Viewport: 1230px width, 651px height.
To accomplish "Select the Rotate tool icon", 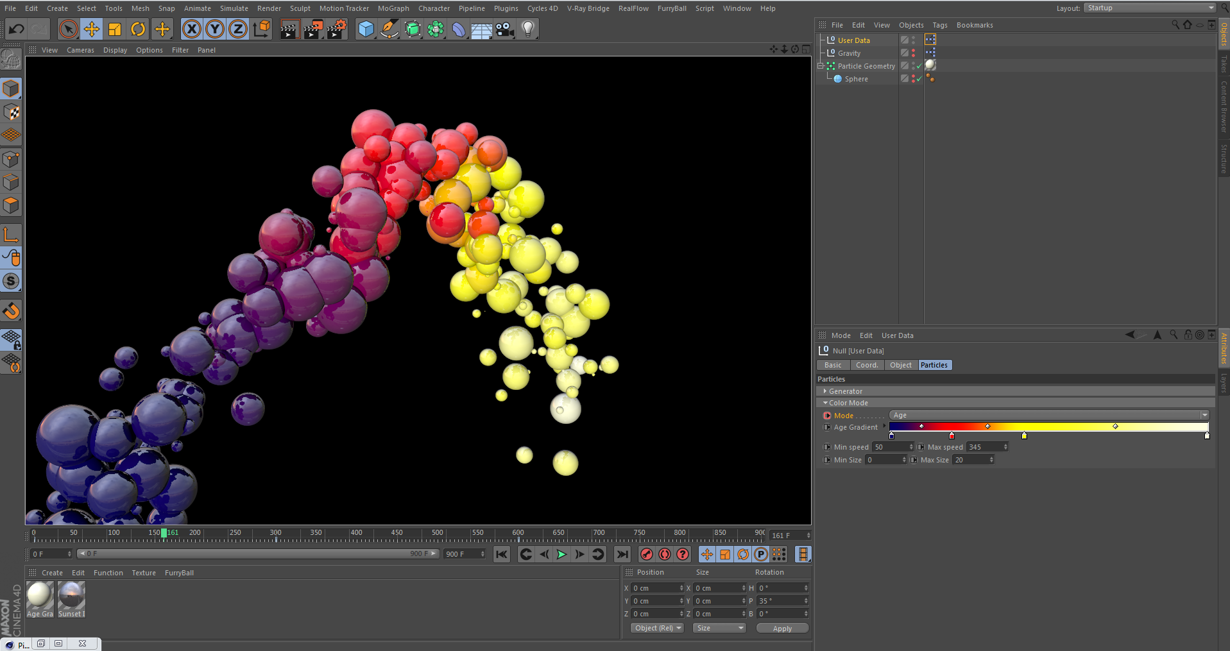I will pos(138,30).
